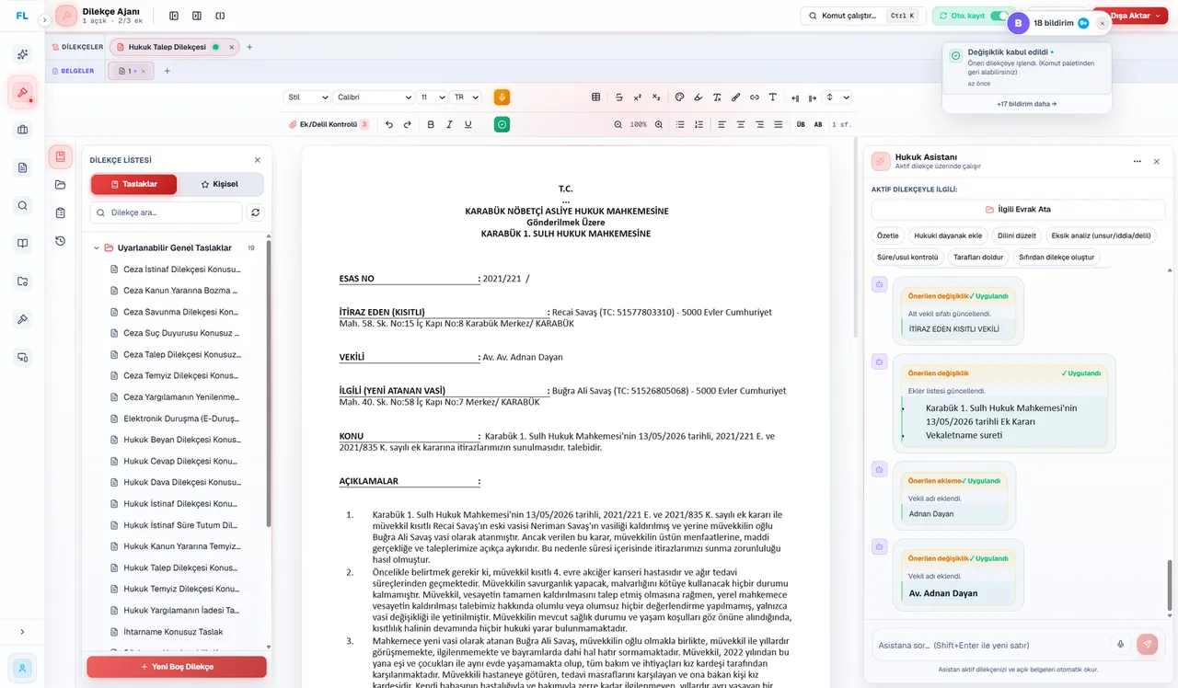Viewport: 1178px width, 688px height.
Task: Click Sıfırdan dilekçe oluştur chip
Action: [x=1057, y=258]
